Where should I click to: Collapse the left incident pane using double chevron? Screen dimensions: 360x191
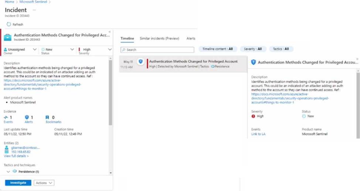[x=109, y=32]
